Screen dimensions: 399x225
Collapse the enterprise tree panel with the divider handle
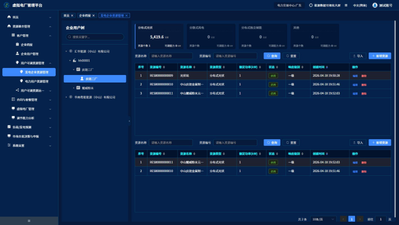[x=129, y=121]
